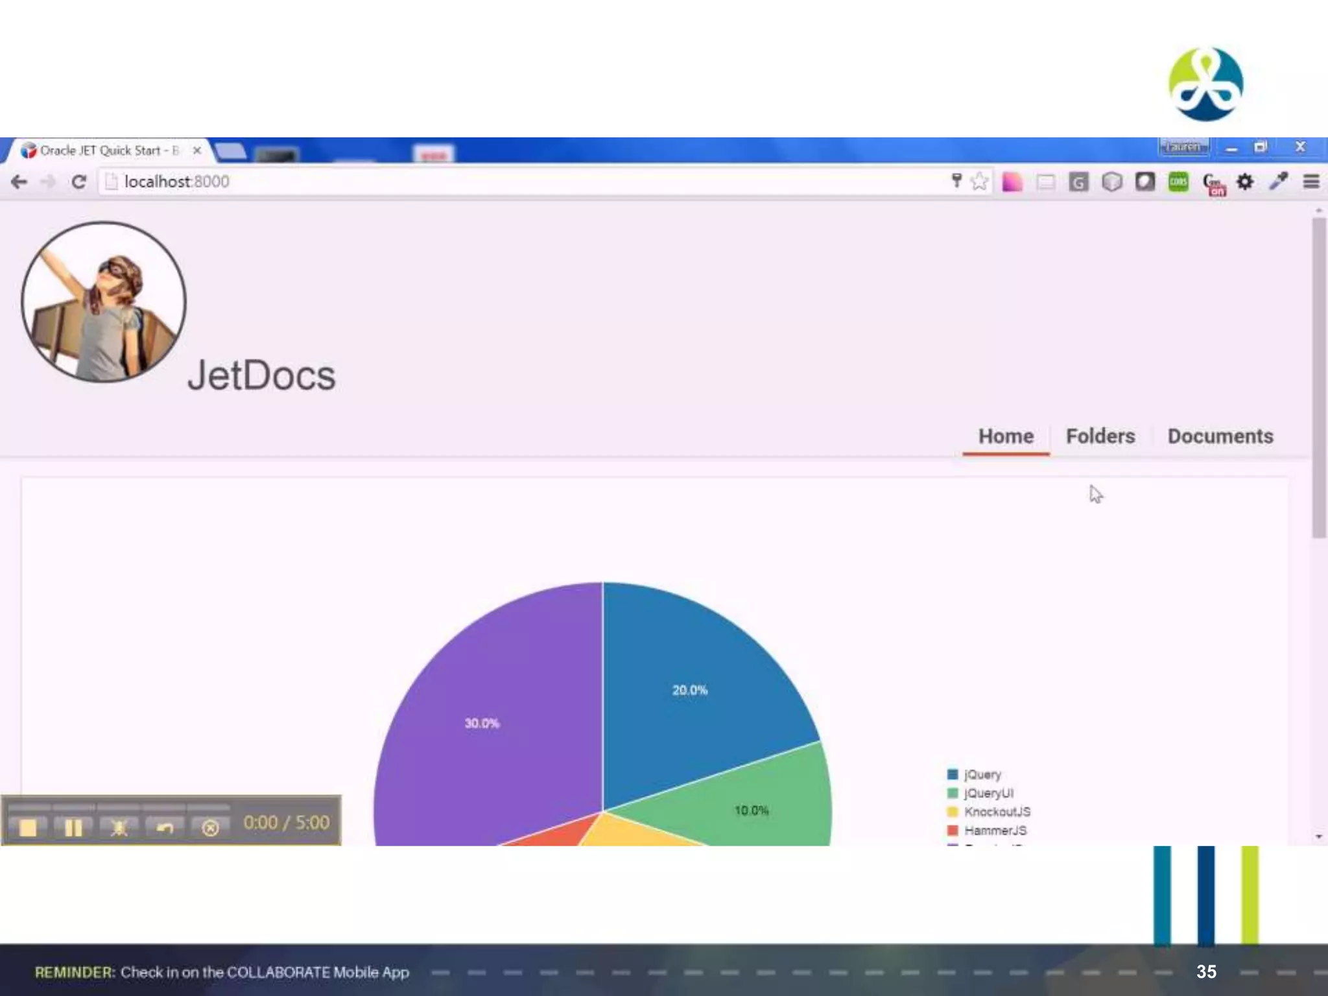The image size is (1328, 996).
Task: Stop the screen recording
Action: tap(28, 827)
